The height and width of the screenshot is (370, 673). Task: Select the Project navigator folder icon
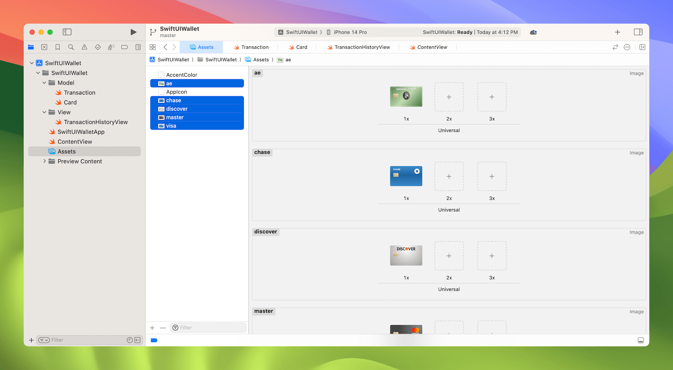(31, 47)
